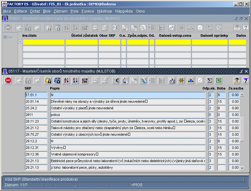This screenshot has width=251, height=191.
Task: Click the first yellow Inv.číslo field
Action: pos(44,42)
